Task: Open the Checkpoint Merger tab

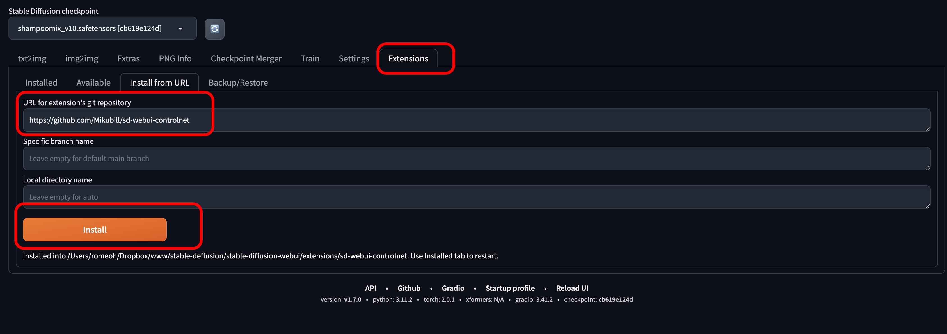Action: click(x=246, y=58)
